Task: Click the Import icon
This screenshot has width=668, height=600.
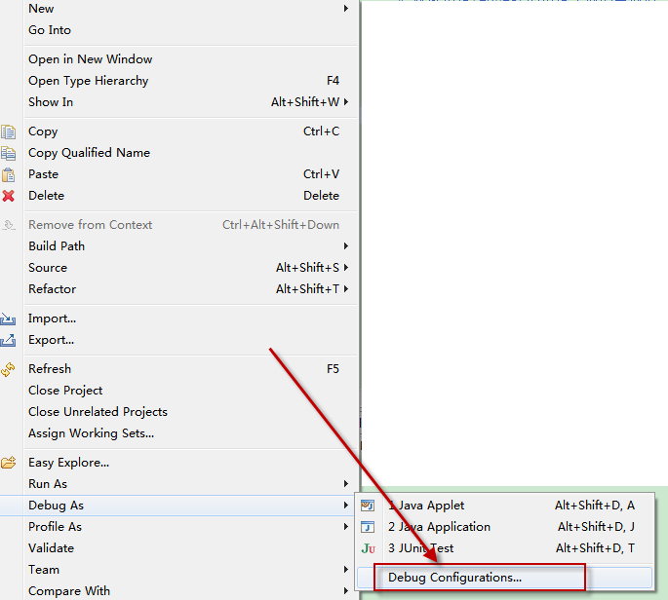Action: click(x=8, y=319)
